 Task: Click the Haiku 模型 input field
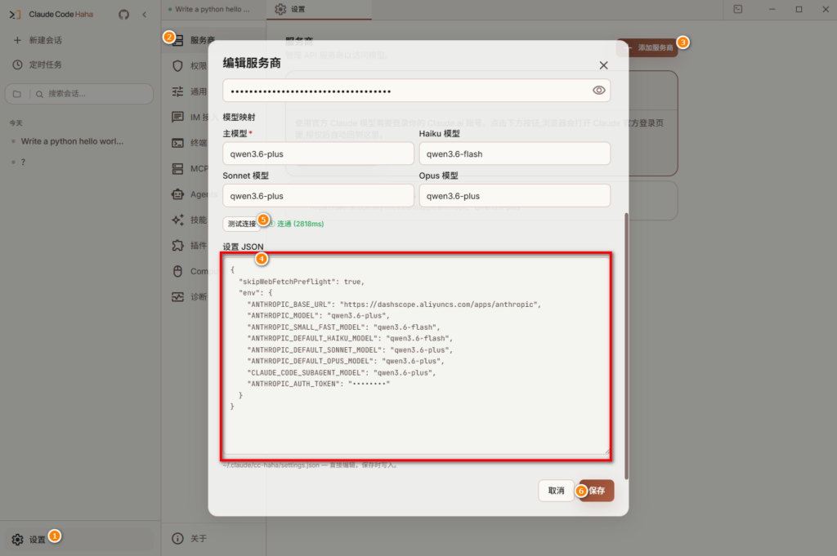[515, 153]
